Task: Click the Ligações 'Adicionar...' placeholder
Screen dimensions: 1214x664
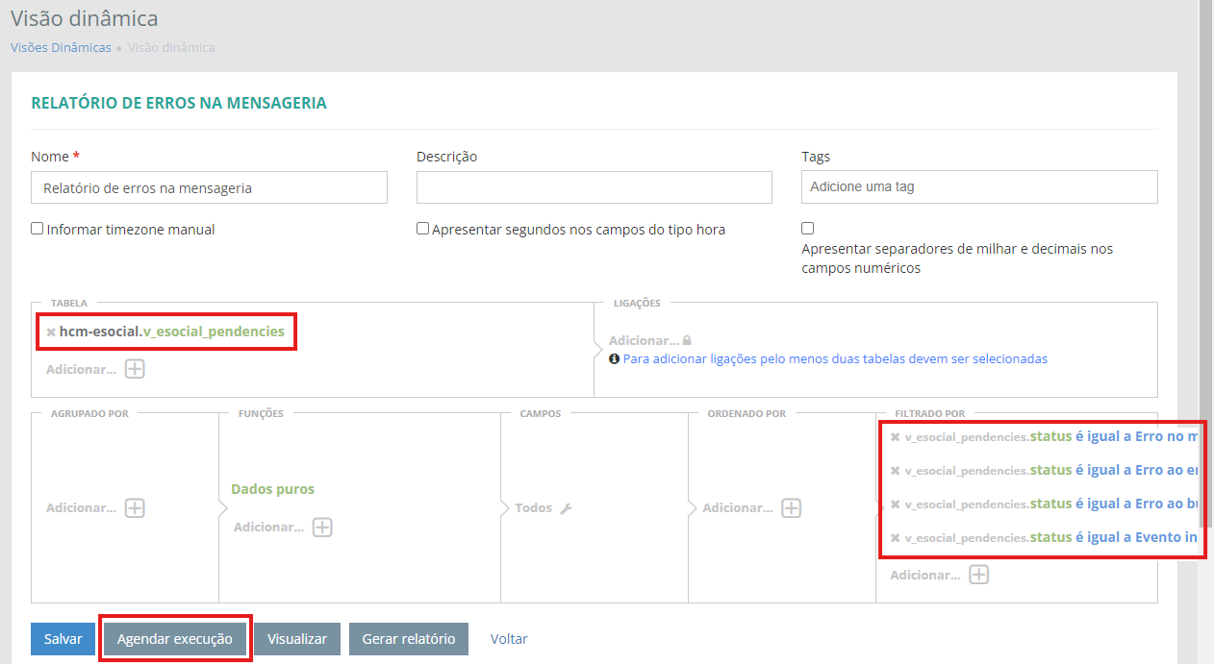Action: point(644,340)
